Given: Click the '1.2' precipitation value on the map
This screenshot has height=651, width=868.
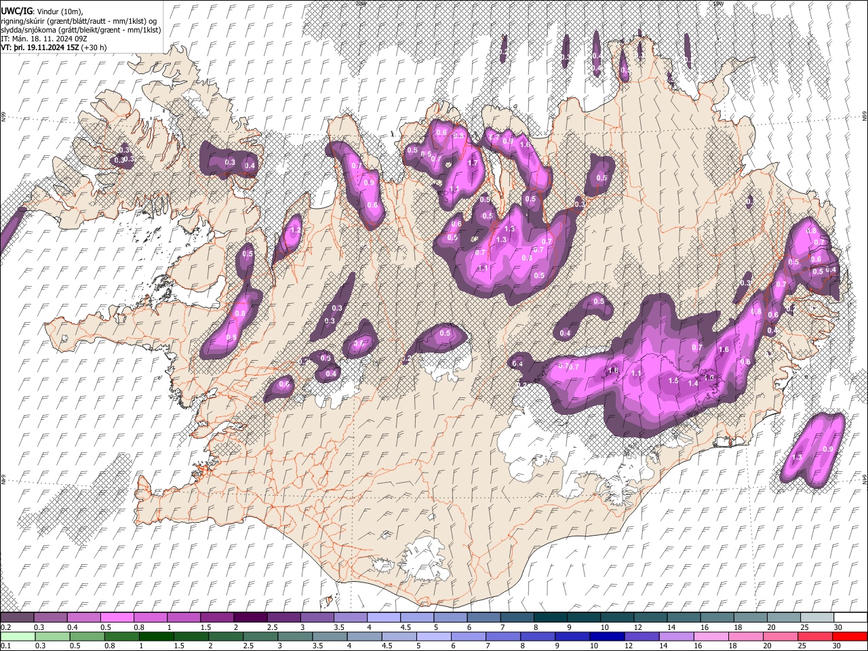Looking at the screenshot, I should point(295,231).
